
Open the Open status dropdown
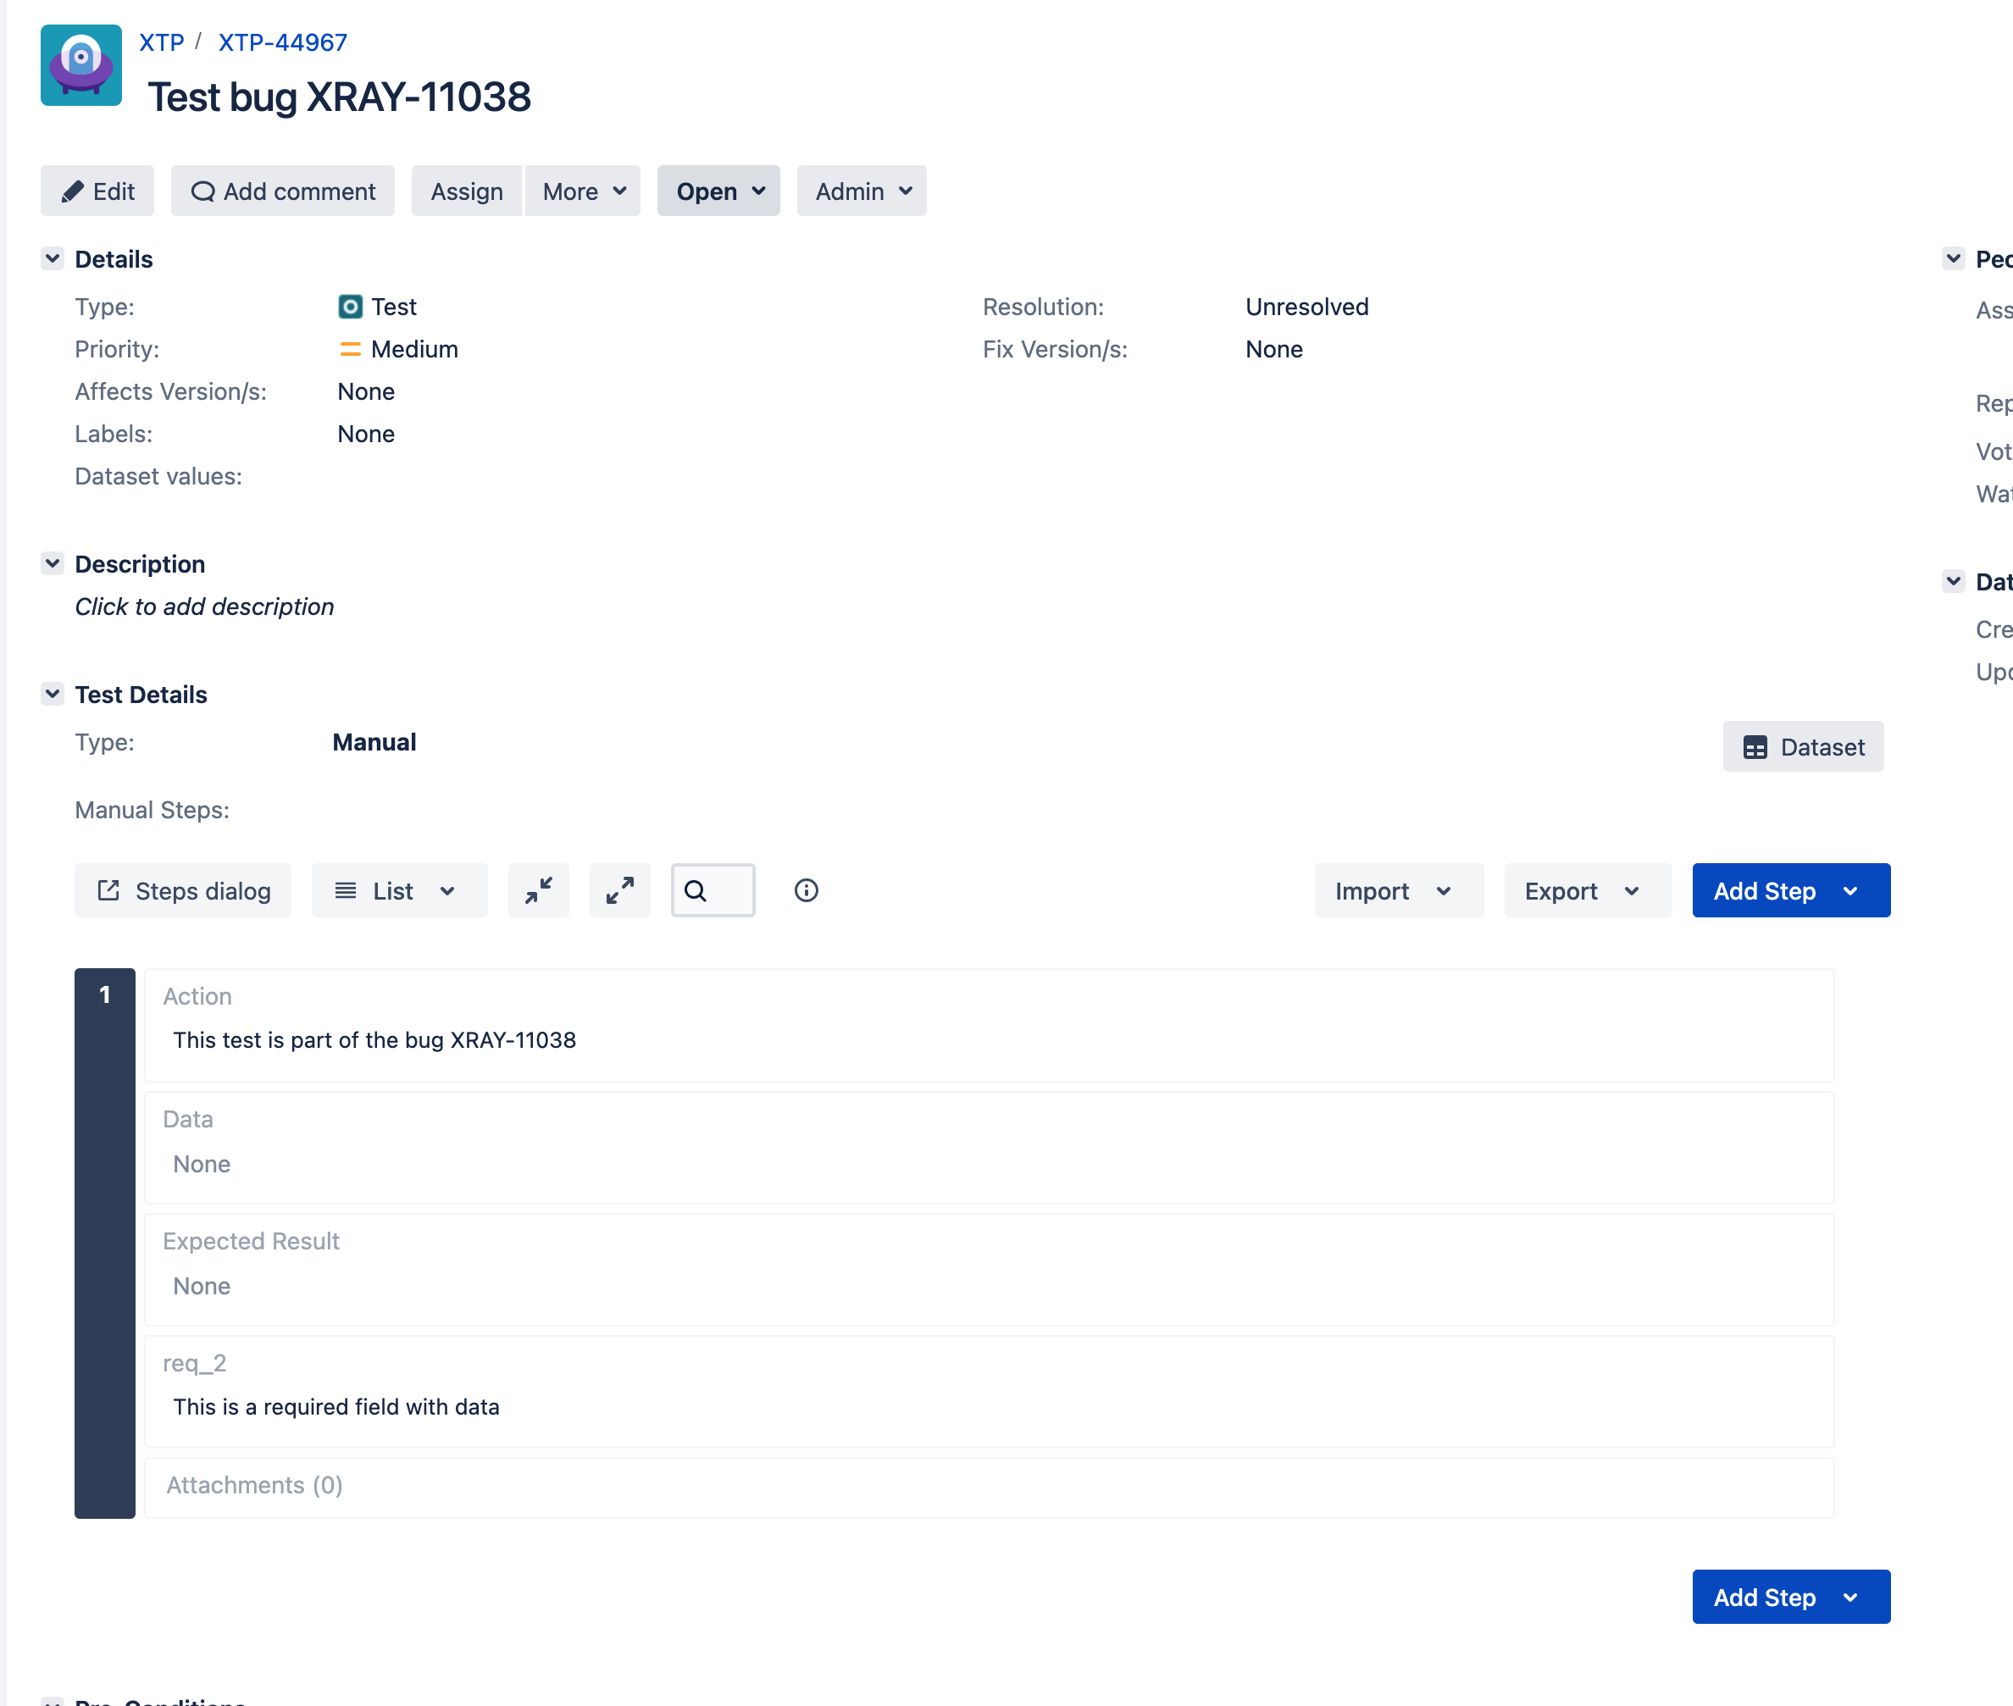(x=718, y=191)
